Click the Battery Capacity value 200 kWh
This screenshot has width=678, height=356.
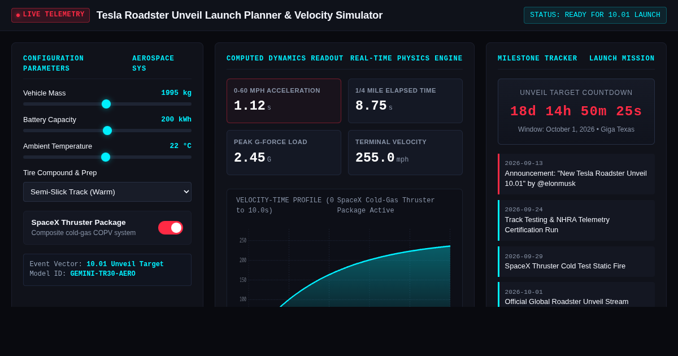pos(176,119)
